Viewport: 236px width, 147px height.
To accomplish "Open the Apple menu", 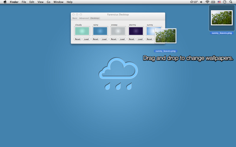I will pyautogui.click(x=5, y=2).
